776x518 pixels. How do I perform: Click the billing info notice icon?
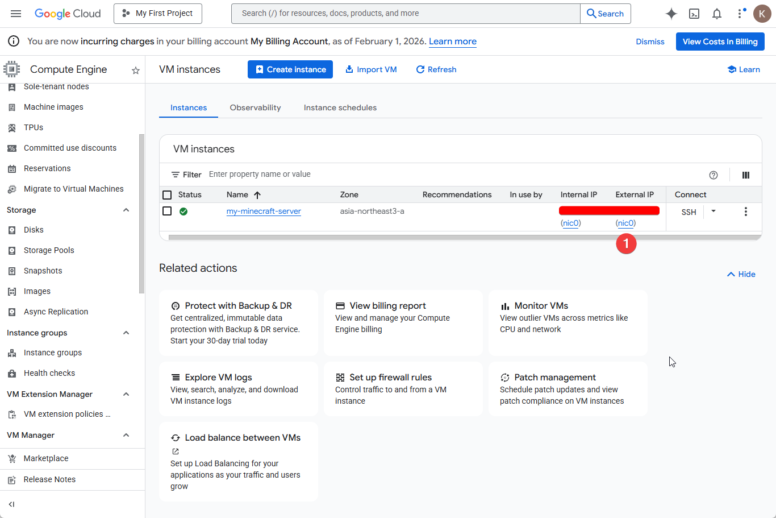coord(14,42)
